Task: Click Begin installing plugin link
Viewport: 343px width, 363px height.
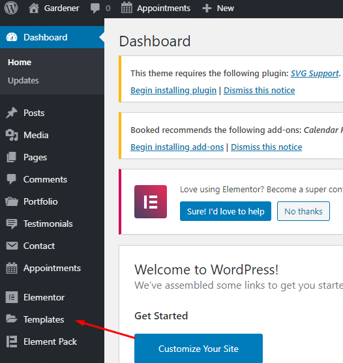Action: pos(173,91)
